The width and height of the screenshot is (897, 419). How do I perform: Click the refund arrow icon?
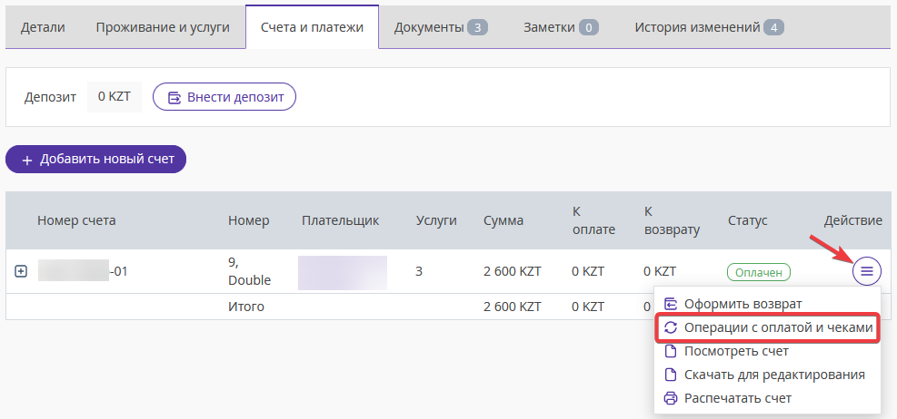tap(671, 304)
